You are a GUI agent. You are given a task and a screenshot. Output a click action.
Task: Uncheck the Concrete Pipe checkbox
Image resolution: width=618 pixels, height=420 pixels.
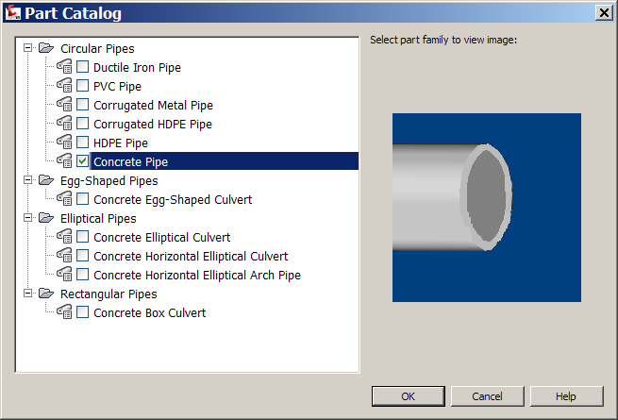pos(83,161)
